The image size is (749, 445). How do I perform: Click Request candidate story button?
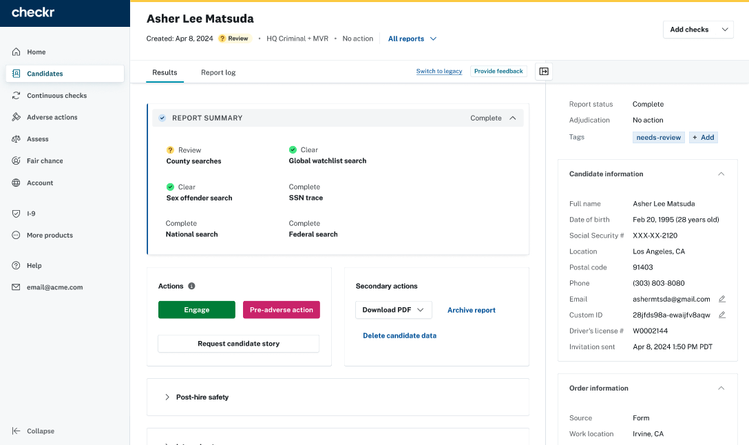click(238, 344)
